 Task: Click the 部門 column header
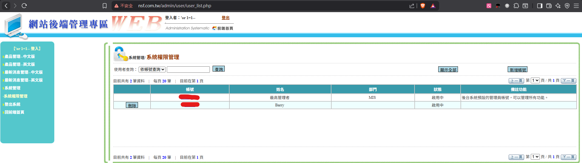click(373, 89)
